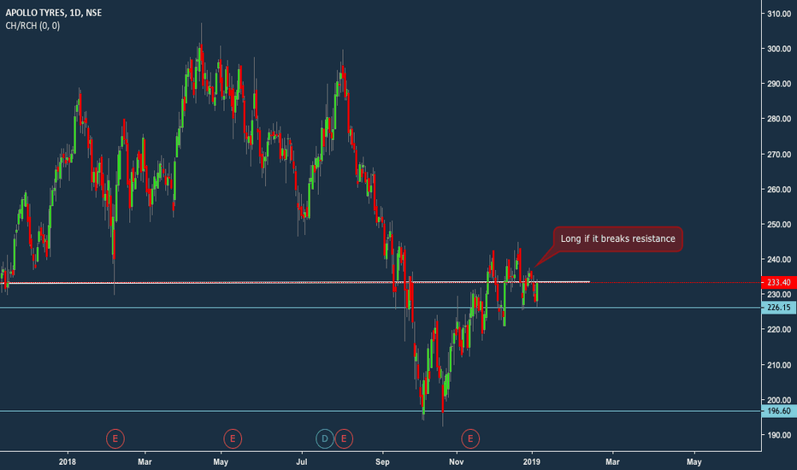Image resolution: width=797 pixels, height=470 pixels.
Task: Click the APOLLO TYRES, 1D, NSE title
Action: 53,13
